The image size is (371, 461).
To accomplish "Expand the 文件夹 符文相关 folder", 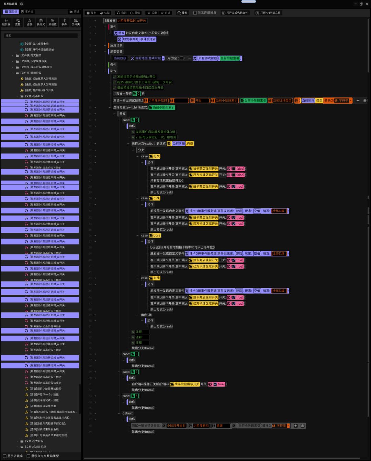I will 13,55.
